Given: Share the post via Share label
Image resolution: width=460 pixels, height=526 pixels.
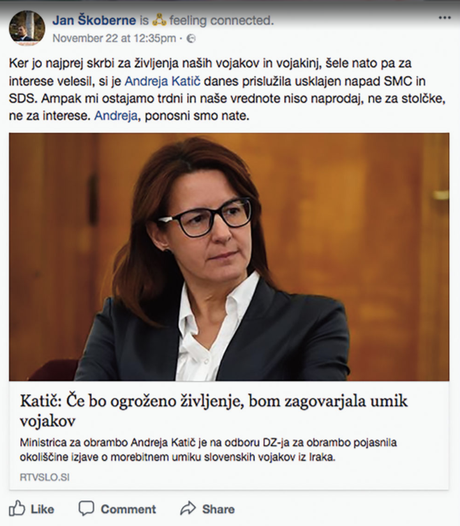Looking at the screenshot, I should click(218, 509).
